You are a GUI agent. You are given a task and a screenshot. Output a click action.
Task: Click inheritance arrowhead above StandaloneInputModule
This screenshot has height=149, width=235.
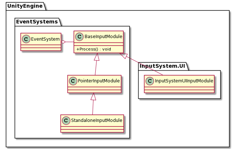[x=93, y=97]
